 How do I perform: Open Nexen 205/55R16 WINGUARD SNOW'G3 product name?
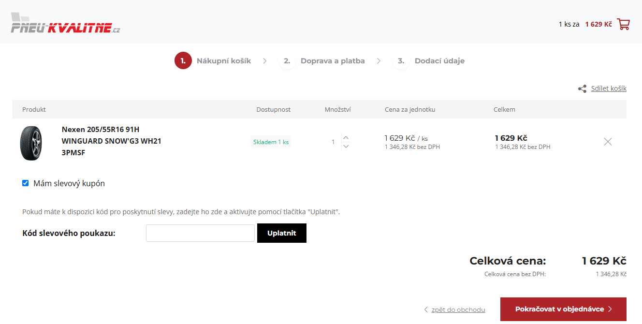click(x=111, y=141)
